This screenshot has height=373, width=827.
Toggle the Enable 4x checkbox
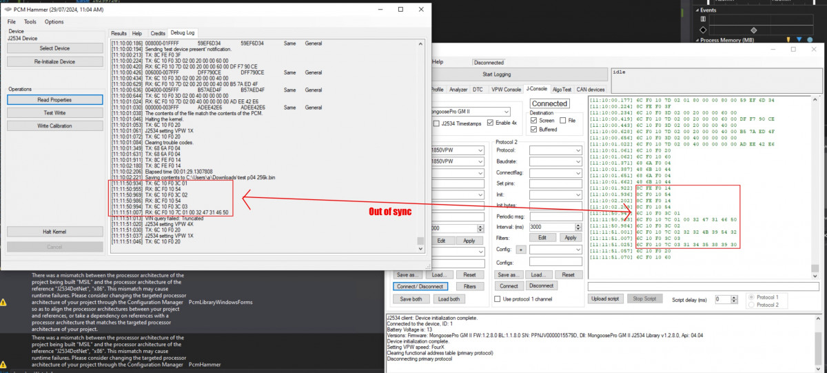tap(490, 123)
